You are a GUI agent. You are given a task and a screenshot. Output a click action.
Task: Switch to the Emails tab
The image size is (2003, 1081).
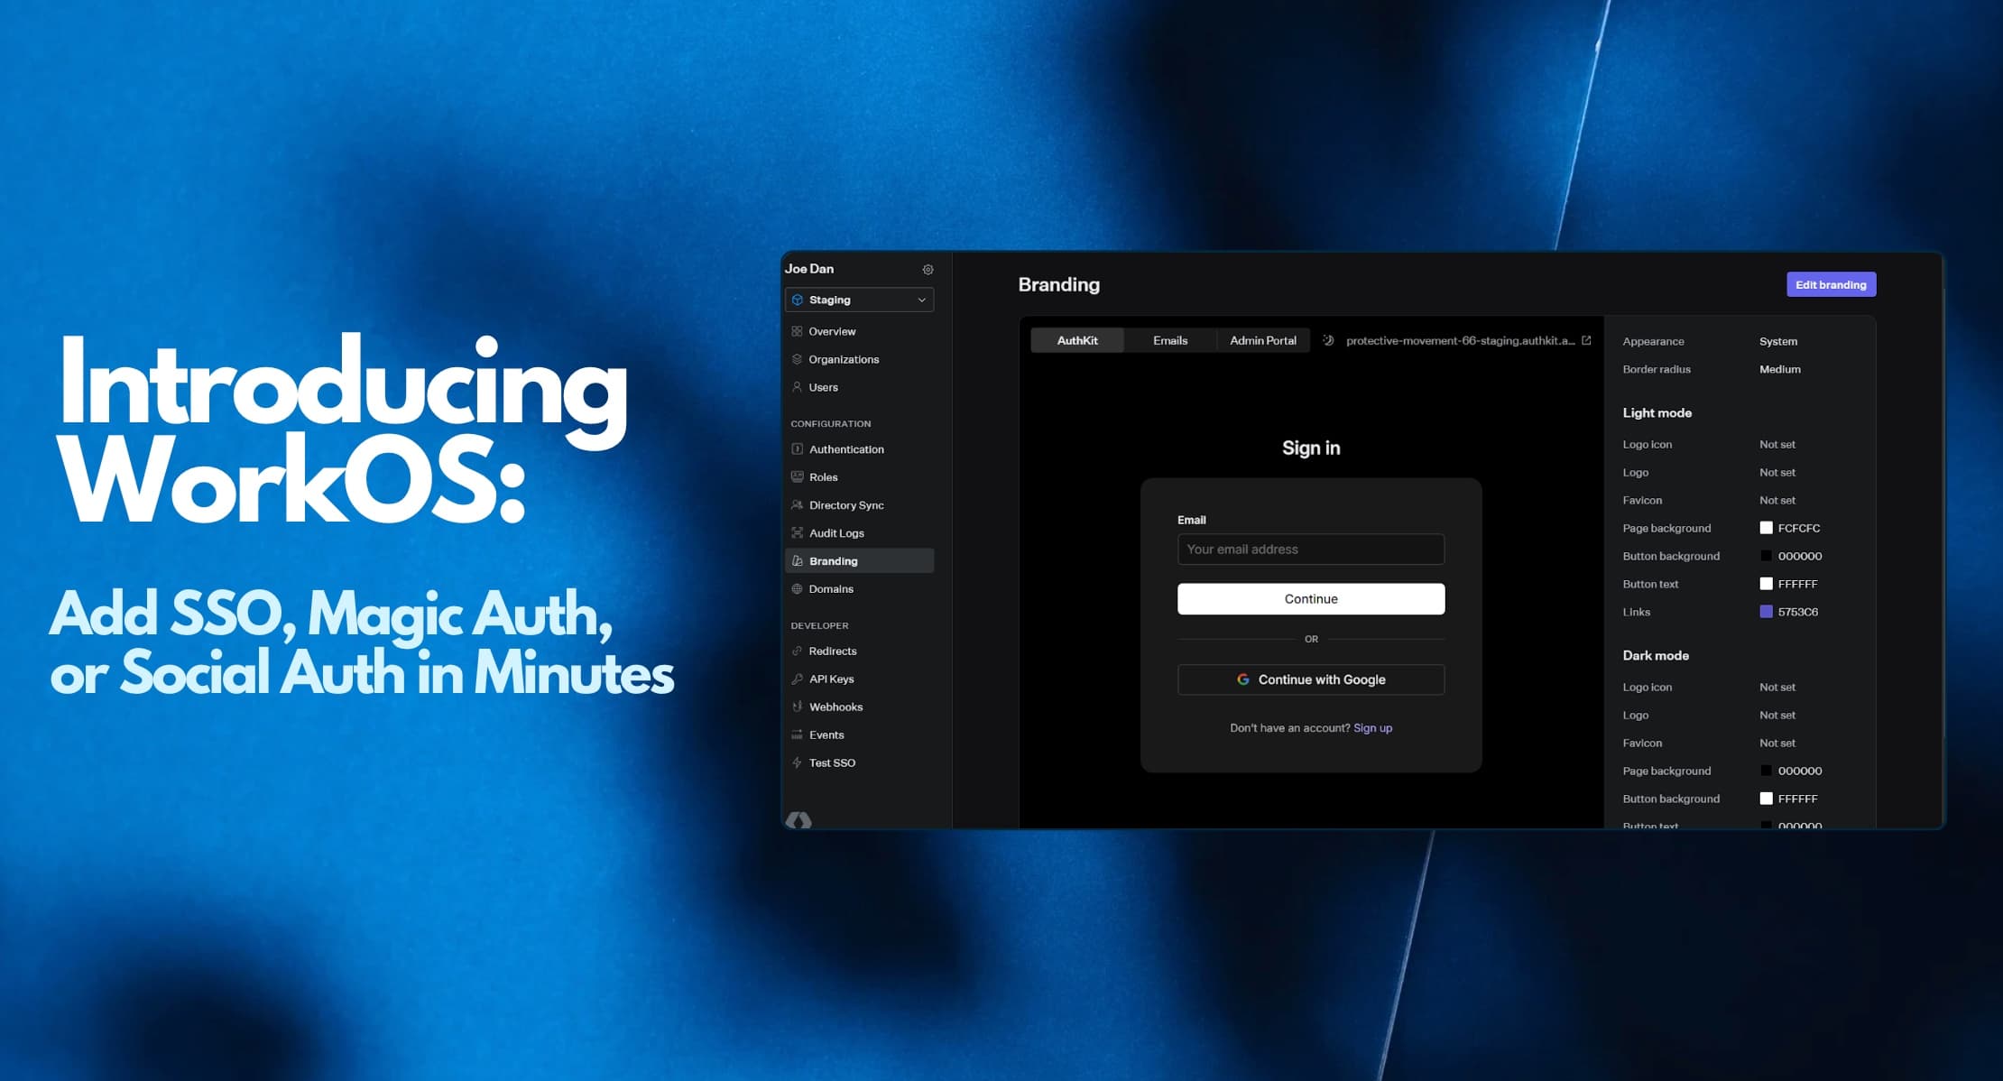click(x=1169, y=340)
